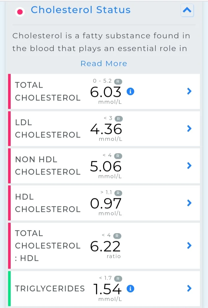Open Read More link
The width and height of the screenshot is (208, 308).
point(104,64)
